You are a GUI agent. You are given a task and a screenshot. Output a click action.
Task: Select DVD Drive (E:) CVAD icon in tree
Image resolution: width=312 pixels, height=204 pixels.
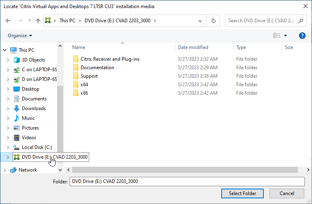tap(17, 157)
